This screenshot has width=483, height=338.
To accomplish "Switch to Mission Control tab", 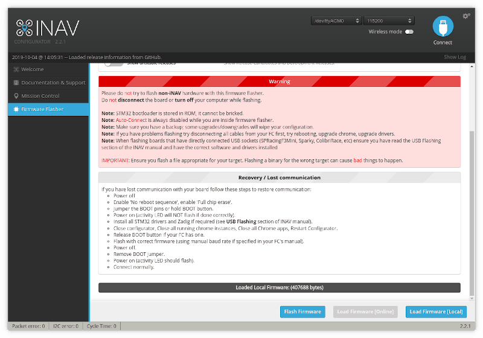I will pyautogui.click(x=40, y=96).
